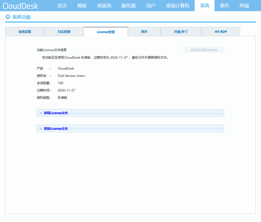The image size is (261, 222).
Task: Expand the 更新License文件 section
Action: (130, 128)
